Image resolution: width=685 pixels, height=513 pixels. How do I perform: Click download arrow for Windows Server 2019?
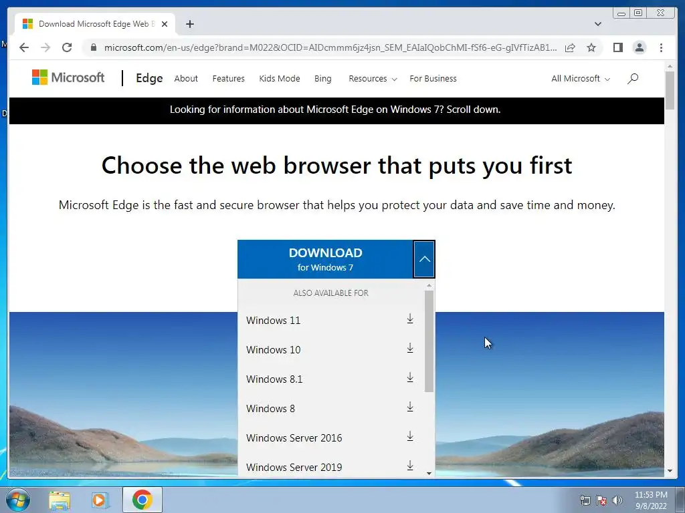tap(410, 466)
